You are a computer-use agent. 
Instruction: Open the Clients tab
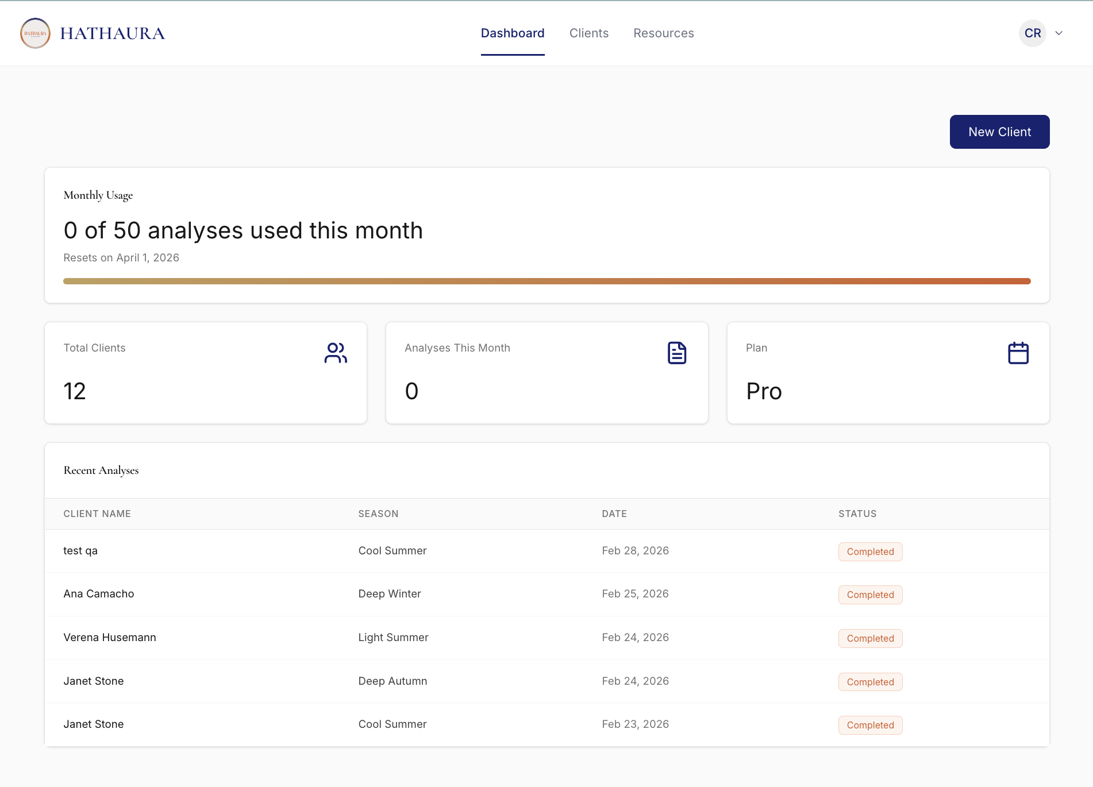588,33
